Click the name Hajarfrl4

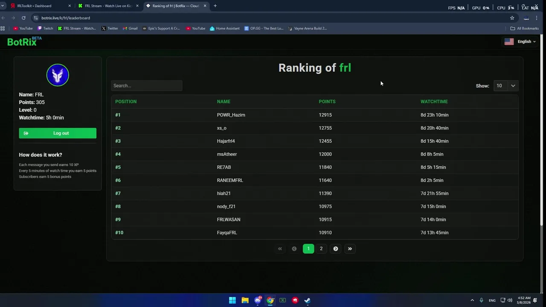226,141
